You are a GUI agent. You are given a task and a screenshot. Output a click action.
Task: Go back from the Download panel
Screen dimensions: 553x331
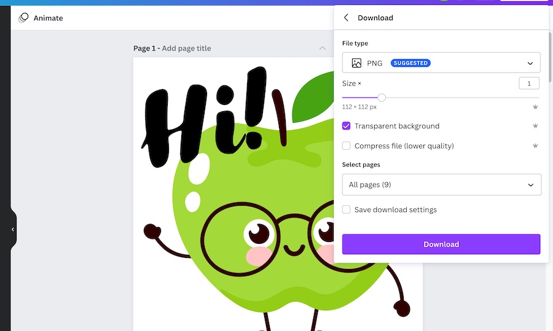click(x=346, y=18)
